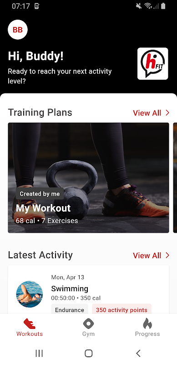The image size is (177, 365).
Task: Expand Latest Activity via chevron arrow
Action: click(x=167, y=255)
